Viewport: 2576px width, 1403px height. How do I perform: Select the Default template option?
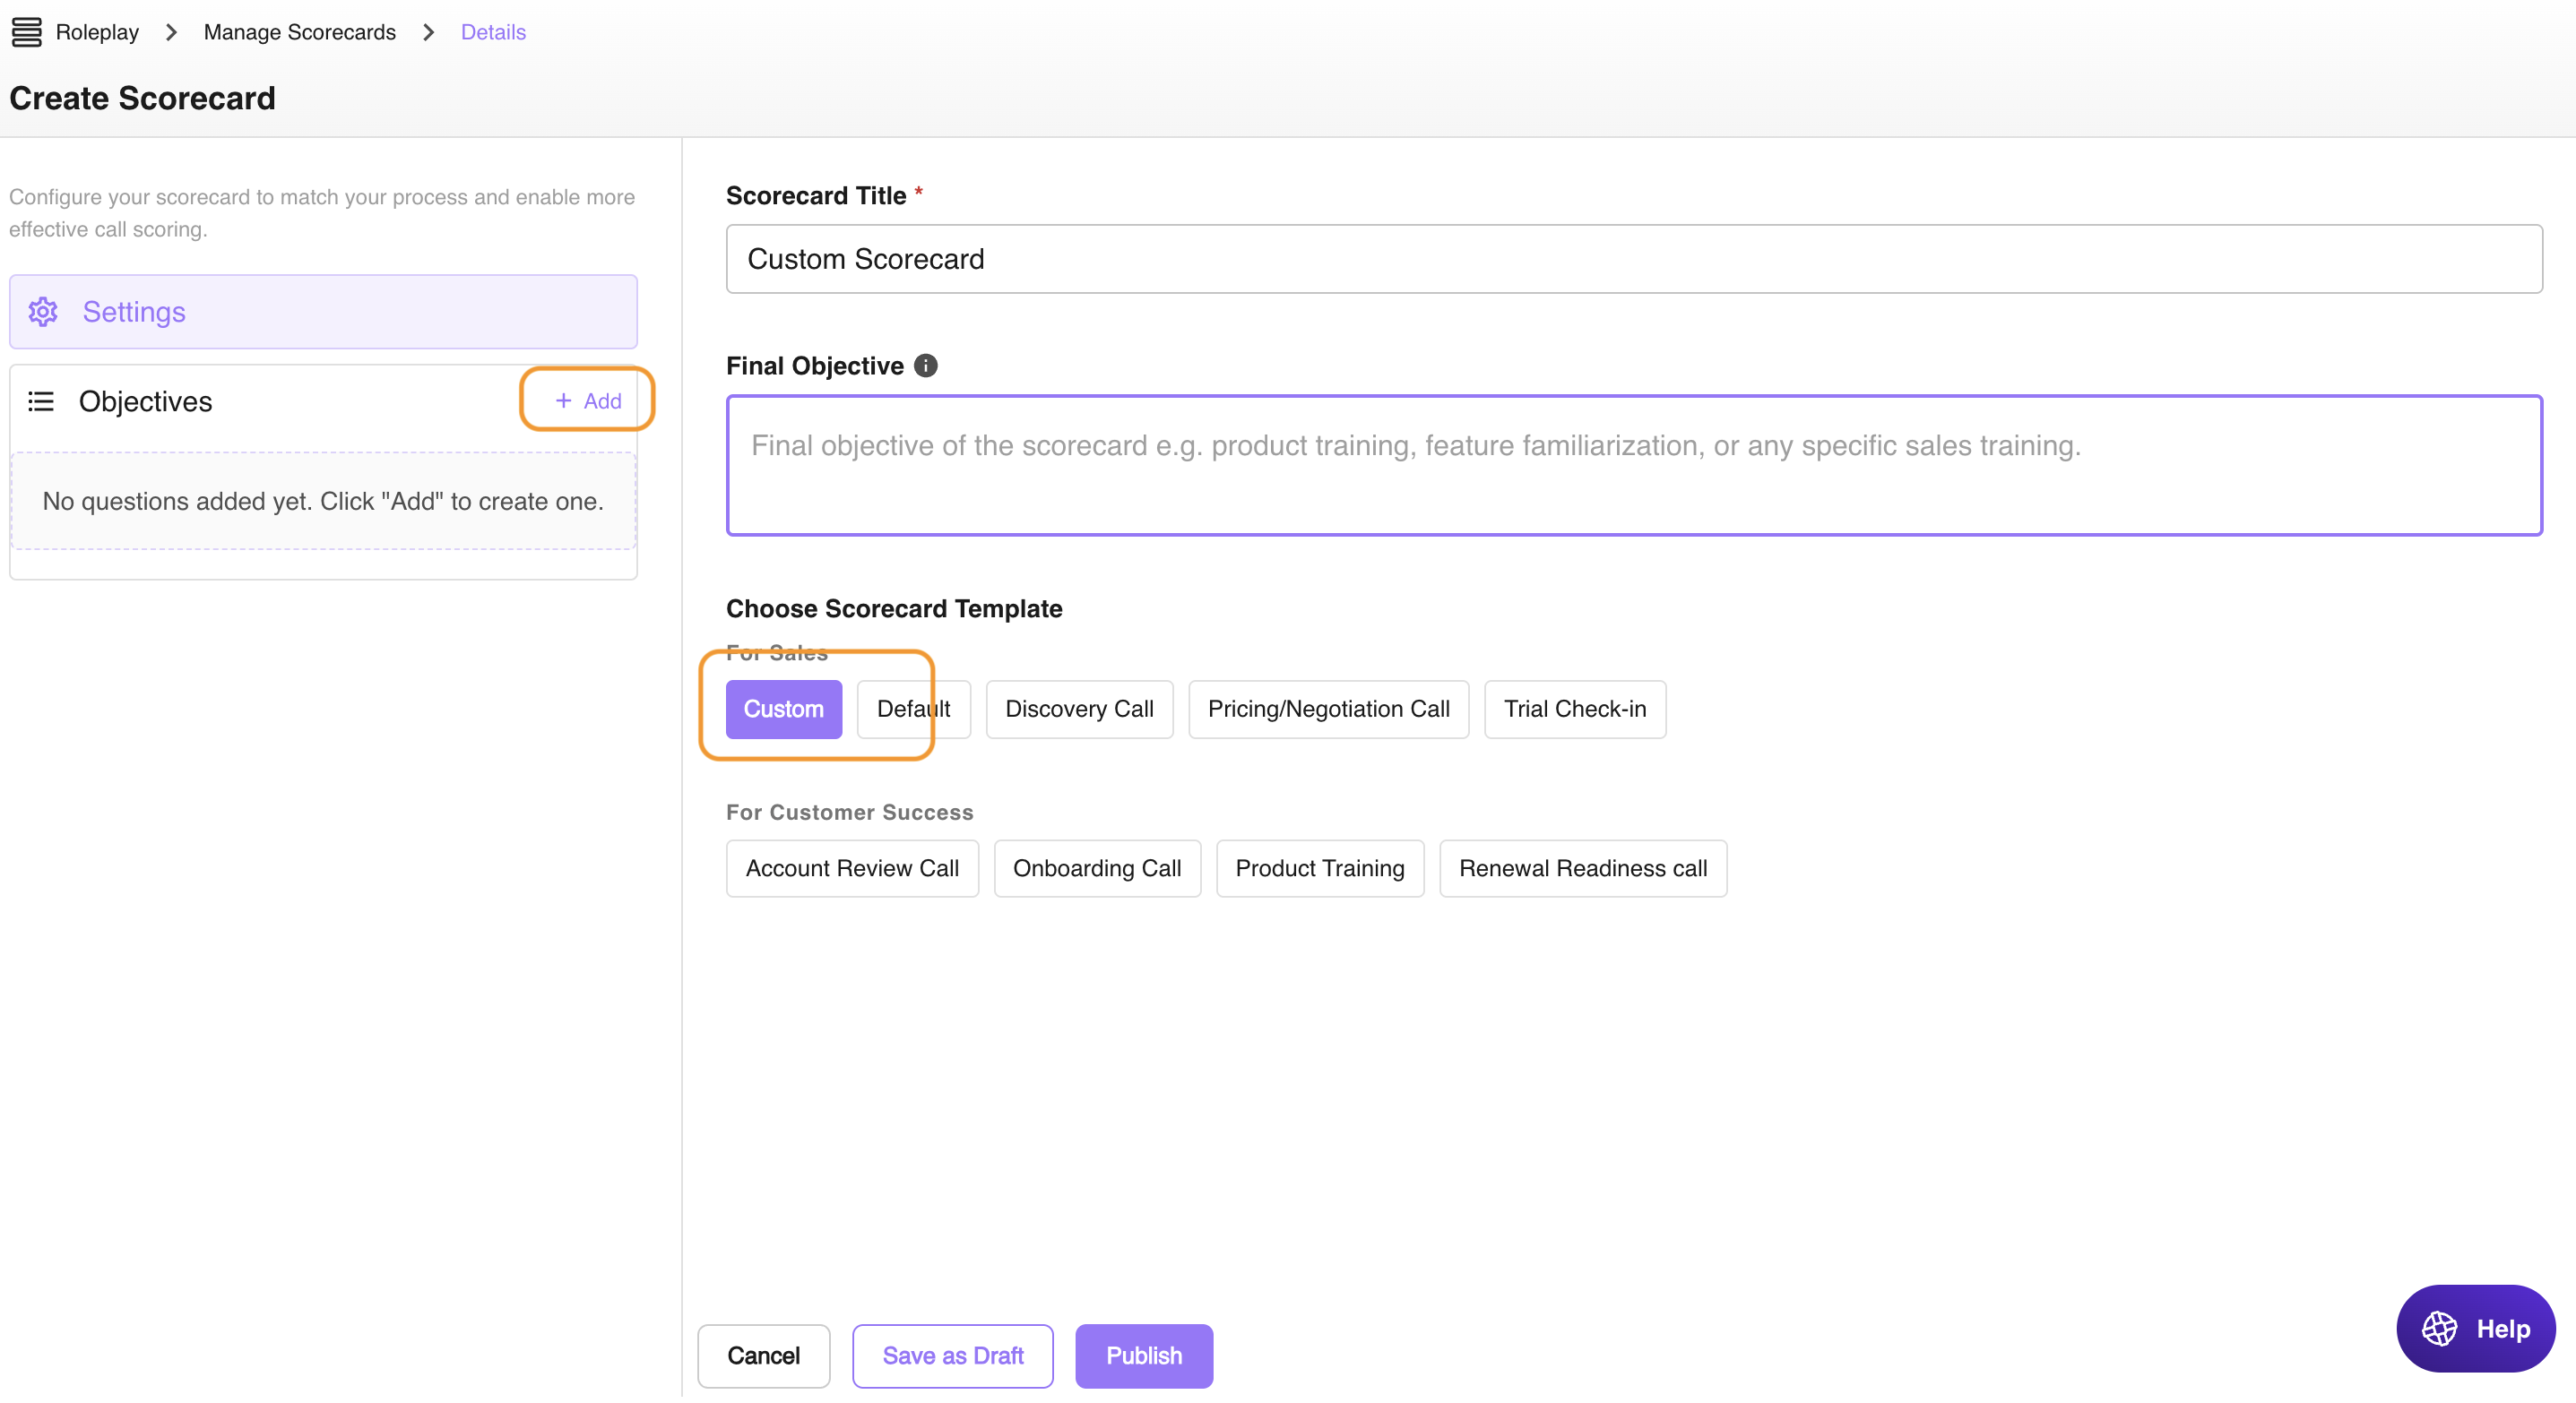pyautogui.click(x=912, y=709)
